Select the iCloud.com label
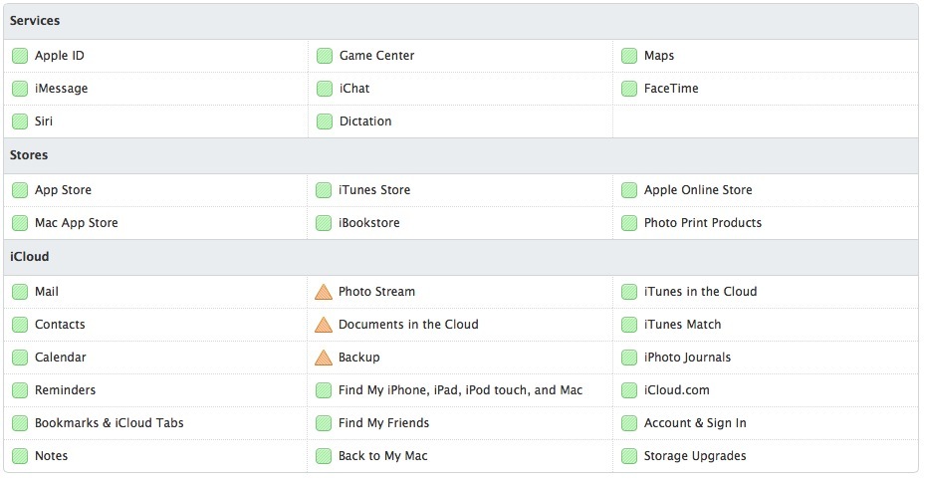This screenshot has height=482, width=925. (x=677, y=390)
